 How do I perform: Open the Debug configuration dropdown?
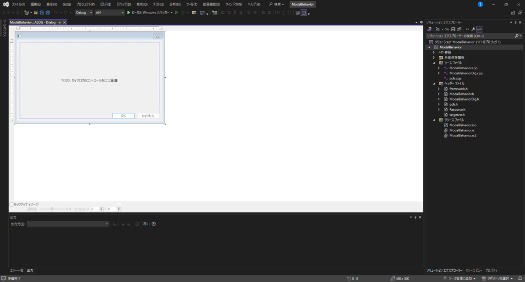pyautogui.click(x=84, y=12)
